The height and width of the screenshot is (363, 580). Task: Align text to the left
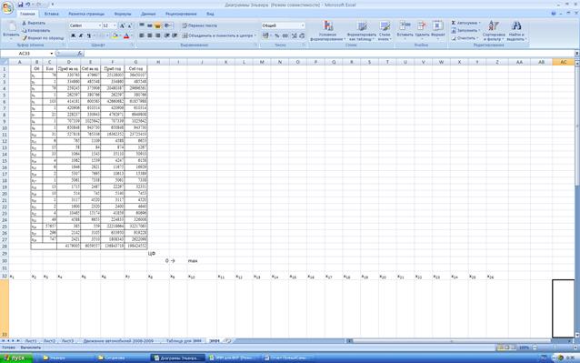[x=142, y=35]
